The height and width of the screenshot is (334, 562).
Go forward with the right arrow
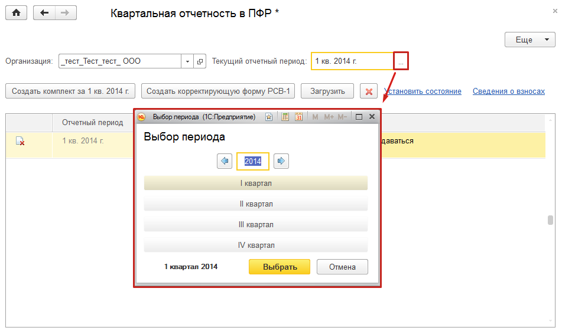tap(65, 13)
